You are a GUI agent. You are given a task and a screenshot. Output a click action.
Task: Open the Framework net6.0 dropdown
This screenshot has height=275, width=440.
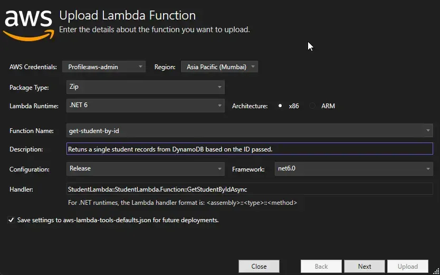pyautogui.click(x=353, y=169)
